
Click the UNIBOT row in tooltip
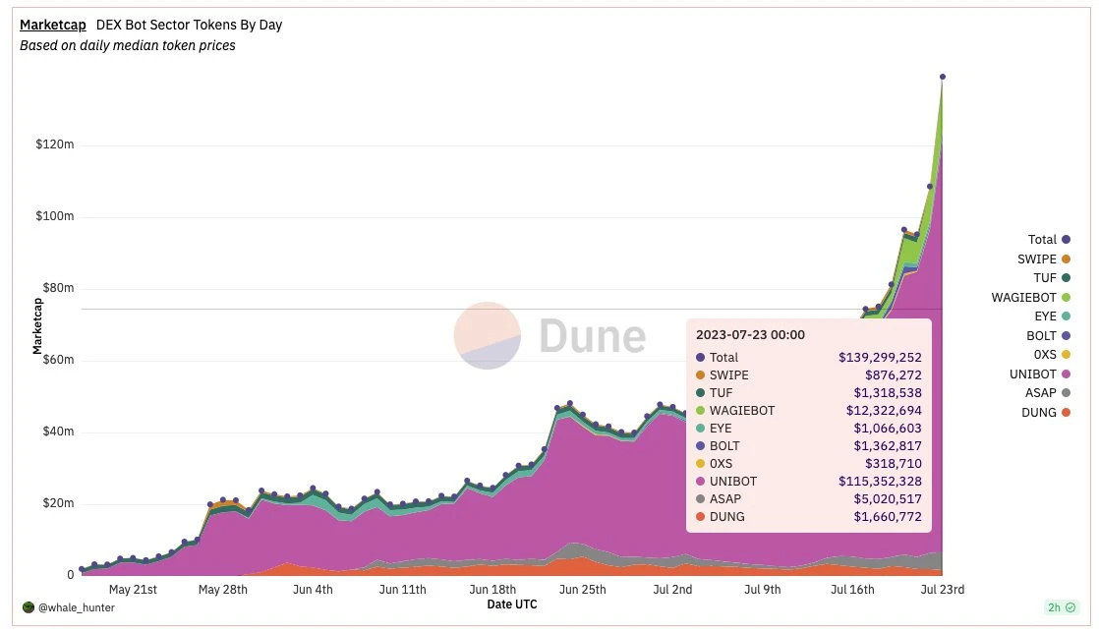(x=808, y=482)
